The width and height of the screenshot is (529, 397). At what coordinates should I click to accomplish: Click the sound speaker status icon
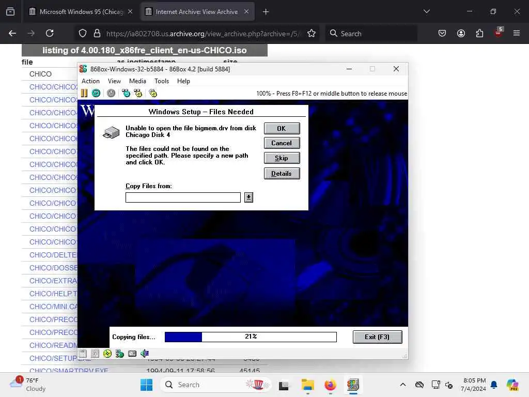click(145, 354)
